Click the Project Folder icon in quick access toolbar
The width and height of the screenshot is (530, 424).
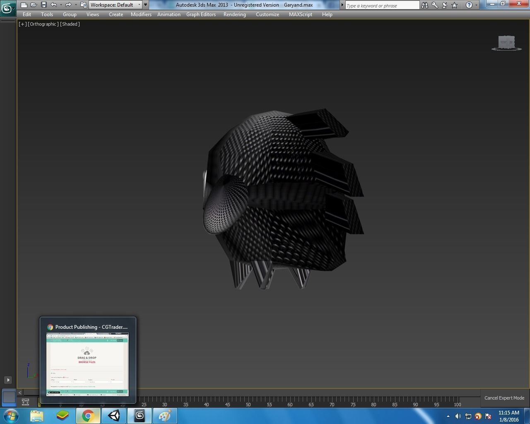tap(83, 5)
